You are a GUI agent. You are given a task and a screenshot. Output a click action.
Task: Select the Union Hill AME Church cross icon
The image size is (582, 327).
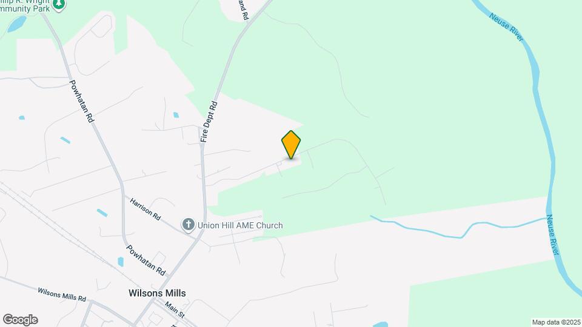189,225
